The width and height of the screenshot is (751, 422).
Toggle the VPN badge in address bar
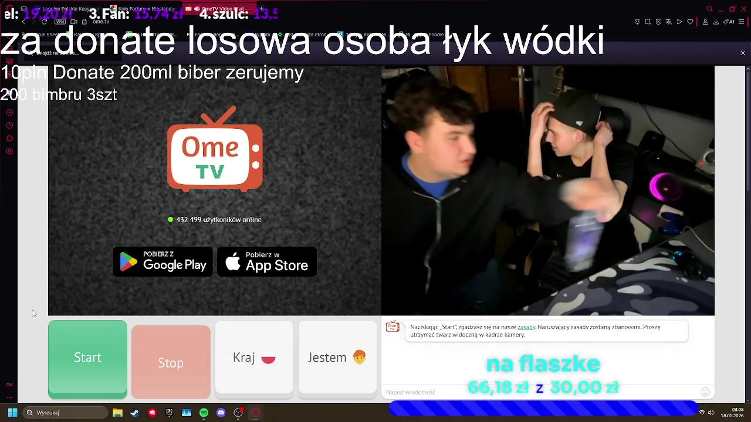(60, 22)
